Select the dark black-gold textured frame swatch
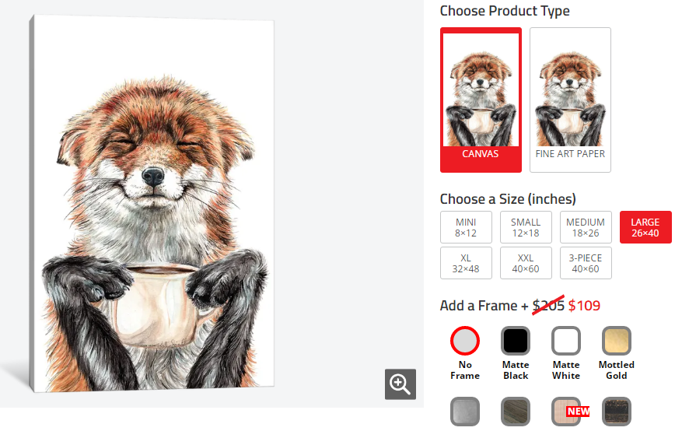Viewport: 682px width, 431px height. (x=617, y=412)
